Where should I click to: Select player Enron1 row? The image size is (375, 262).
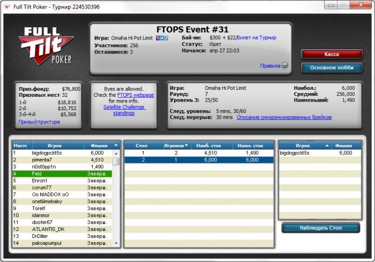[x=62, y=181]
